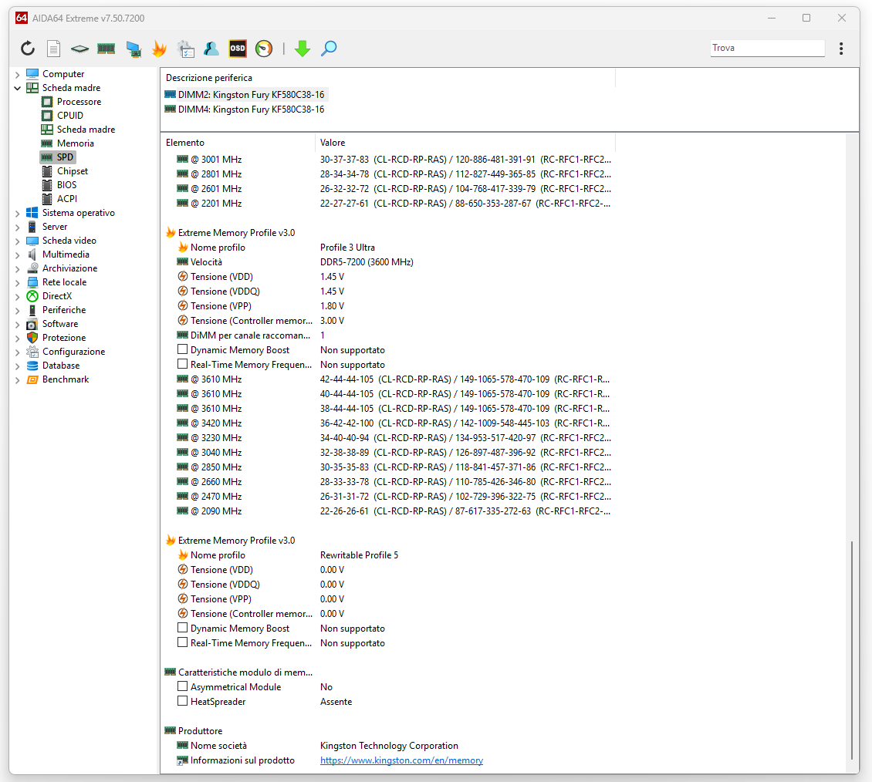Select DIMM2 Kingston Fury device row
872x782 pixels.
(245, 95)
